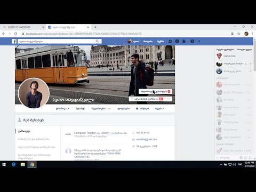Image resolution: width=256 pixels, height=192 pixels.
Task: Select Work and Education sidebar item
Action: pos(34,139)
